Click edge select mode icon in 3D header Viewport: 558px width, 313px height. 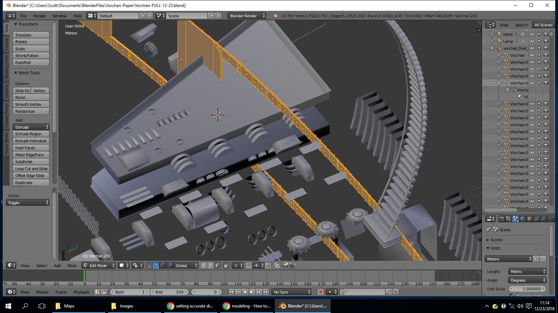(x=210, y=265)
